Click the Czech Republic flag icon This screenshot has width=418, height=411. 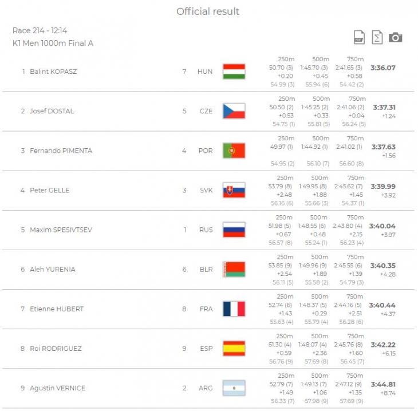pyautogui.click(x=234, y=111)
